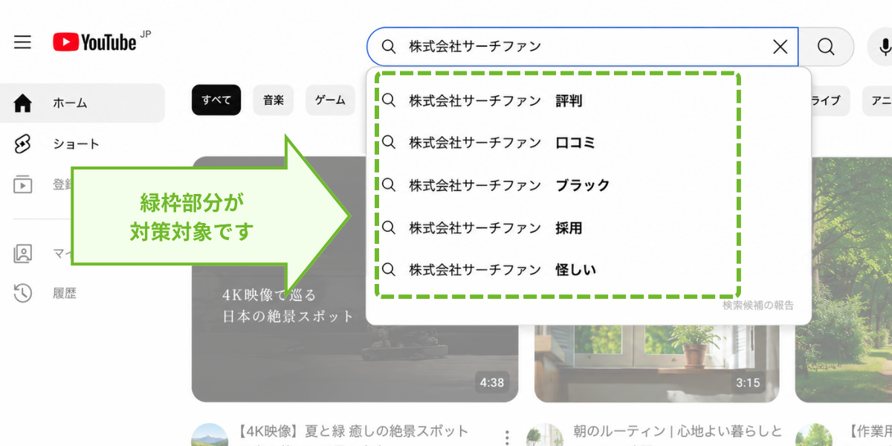892x446 pixels.
Task: Click the My Page icon in the sidebar
Action: [x=23, y=253]
